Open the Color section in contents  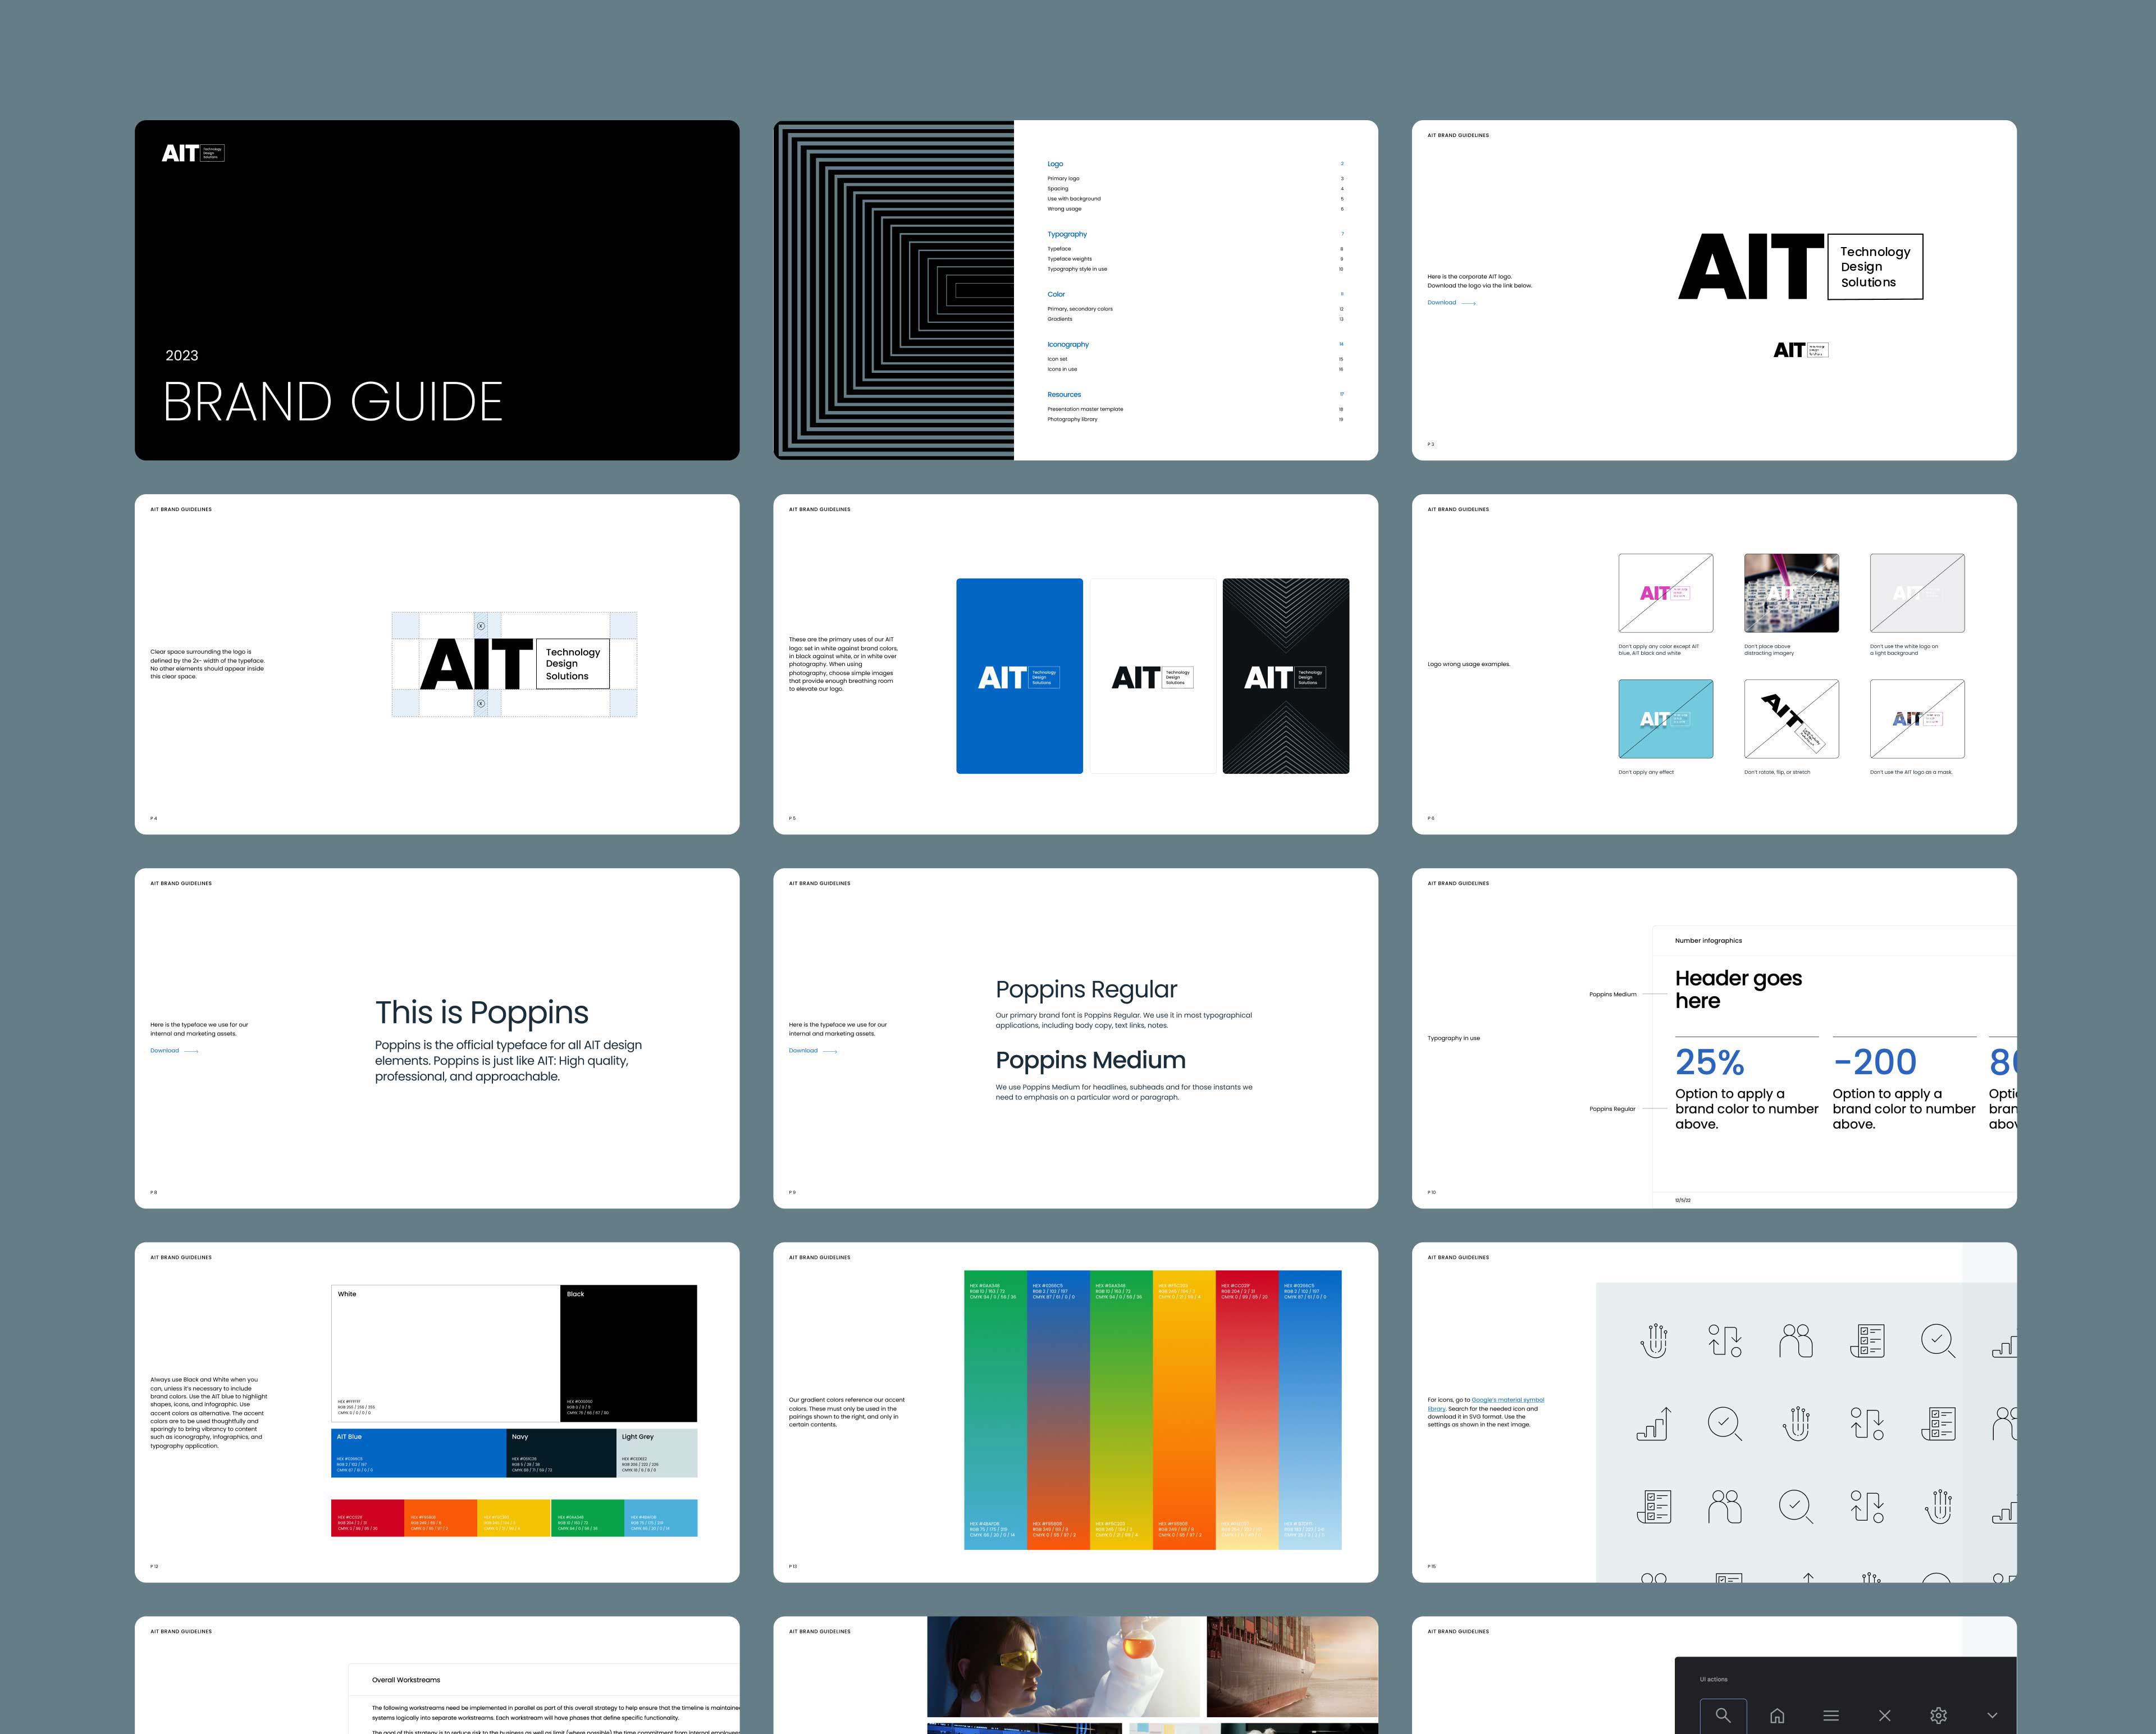point(1056,294)
